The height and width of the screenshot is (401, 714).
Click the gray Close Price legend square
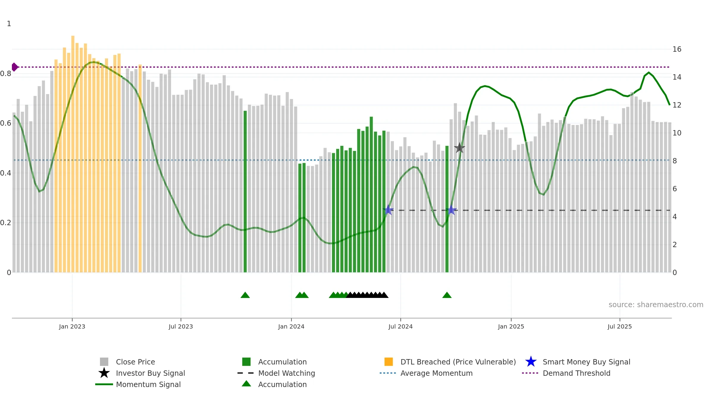[x=104, y=361]
